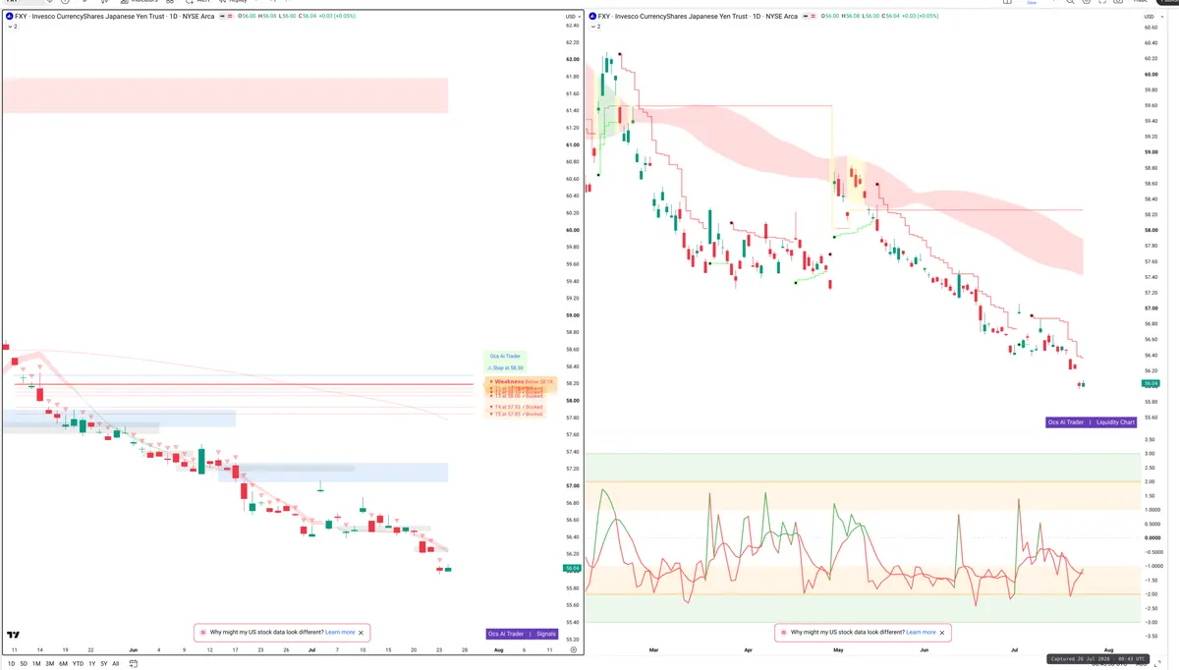
Task: Select the 1M time range
Action: click(36, 663)
